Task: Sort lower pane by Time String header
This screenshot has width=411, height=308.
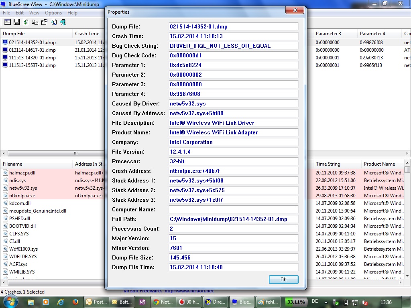Action: pos(337,164)
